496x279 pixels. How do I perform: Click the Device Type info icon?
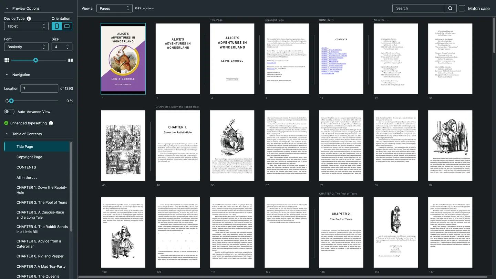click(29, 19)
